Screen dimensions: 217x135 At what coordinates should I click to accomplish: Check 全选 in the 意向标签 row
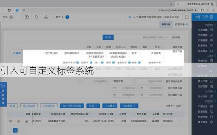tap(139, 53)
